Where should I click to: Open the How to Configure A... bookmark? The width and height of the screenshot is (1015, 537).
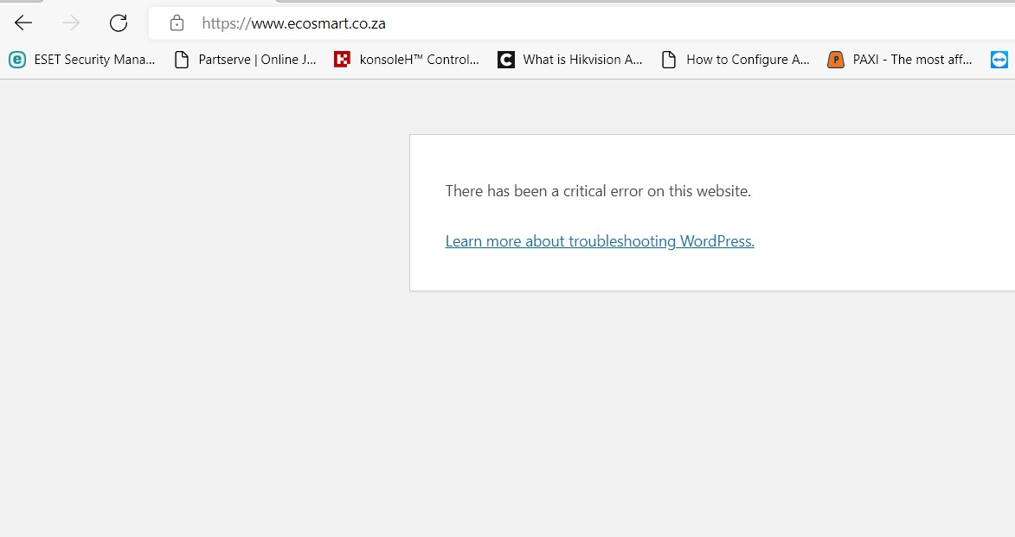[x=736, y=60]
